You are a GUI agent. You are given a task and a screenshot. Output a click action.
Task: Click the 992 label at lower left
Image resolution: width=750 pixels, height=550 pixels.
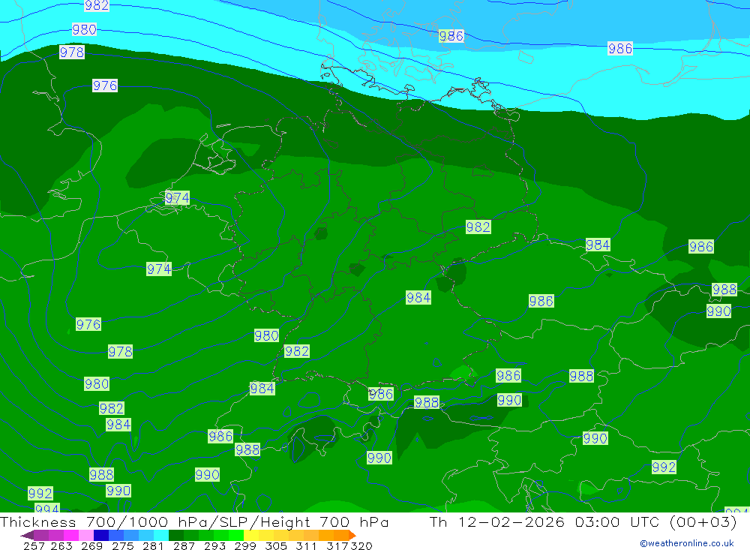coord(40,494)
